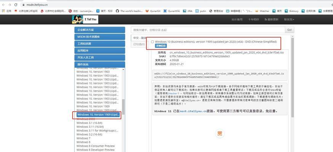Expand the MSDN 技术资源库 panel
Viewport: 333px width, 152px height.
pos(99,37)
